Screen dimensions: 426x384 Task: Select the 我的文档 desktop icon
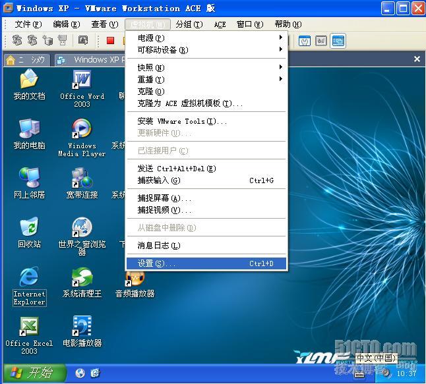click(x=29, y=85)
